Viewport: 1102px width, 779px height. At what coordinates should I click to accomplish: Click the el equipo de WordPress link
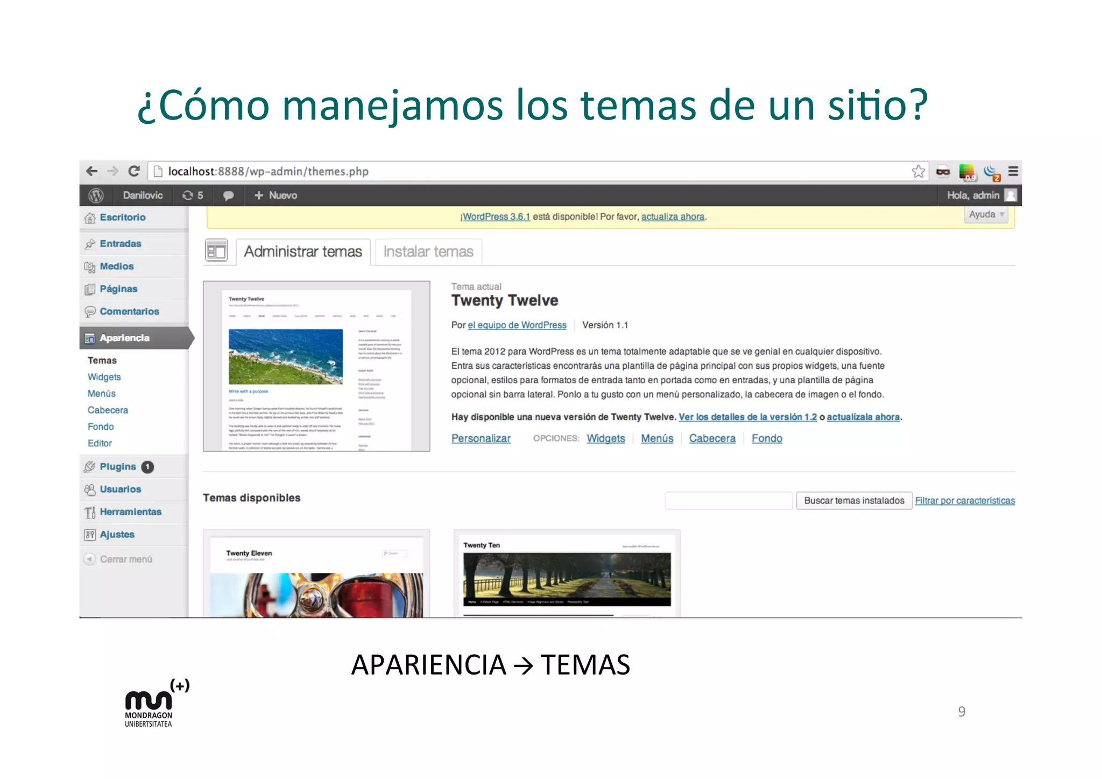coord(517,325)
